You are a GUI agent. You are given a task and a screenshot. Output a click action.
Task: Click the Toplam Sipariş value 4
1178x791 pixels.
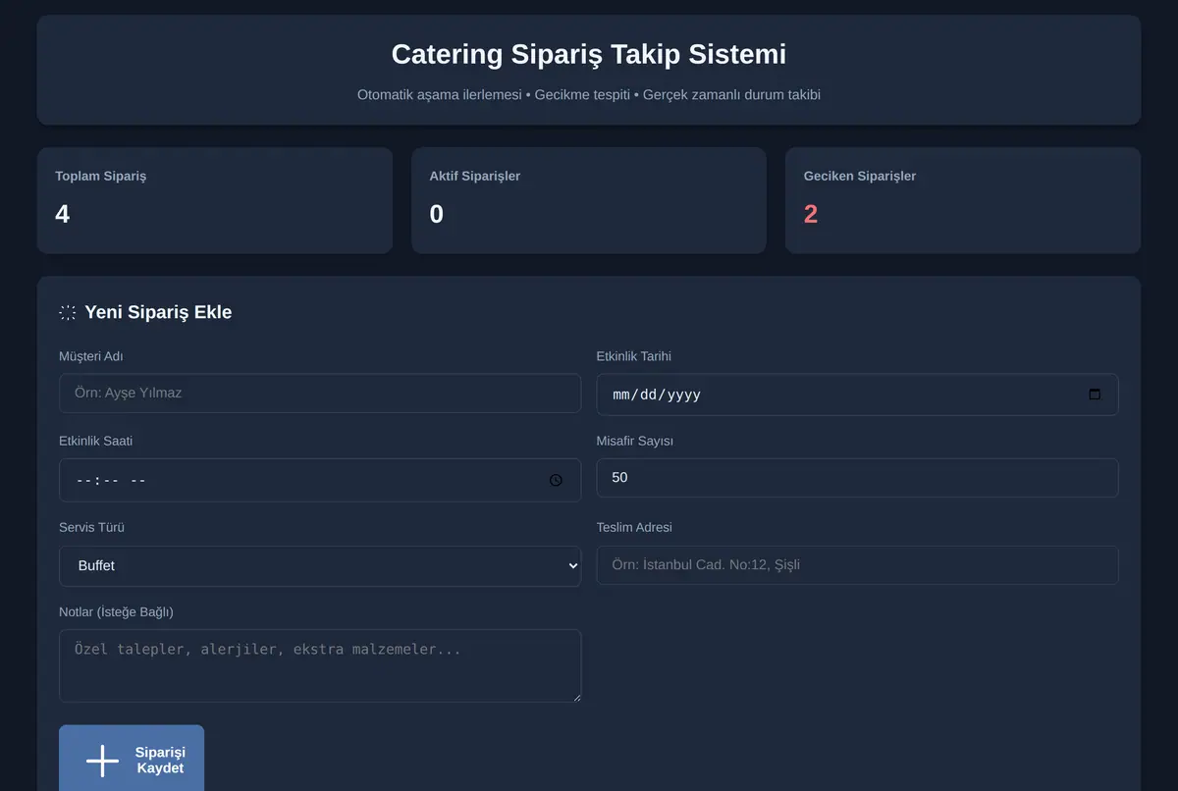pyautogui.click(x=63, y=214)
